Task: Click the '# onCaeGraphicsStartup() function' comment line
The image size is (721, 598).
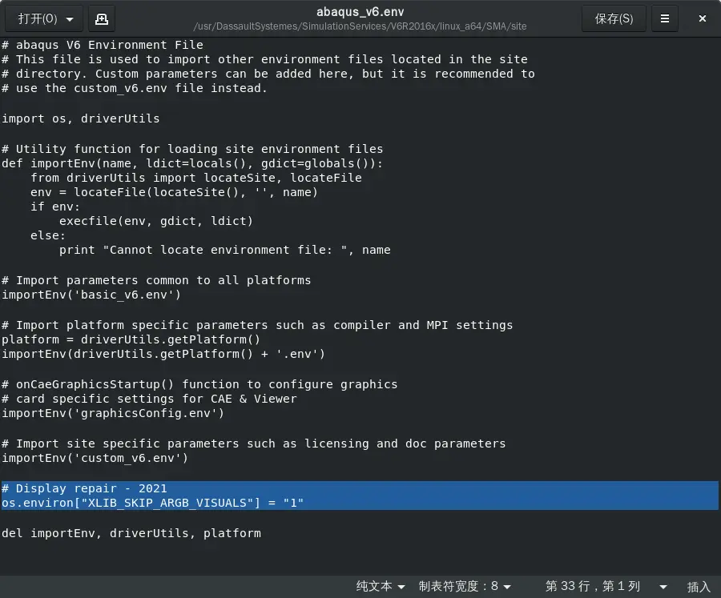Action: [199, 384]
